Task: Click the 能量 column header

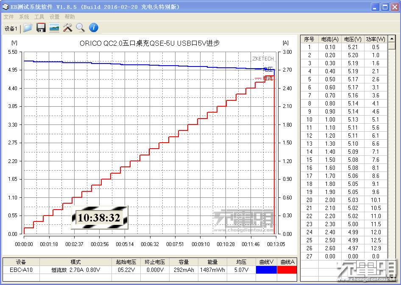Action: pyautogui.click(x=212, y=262)
